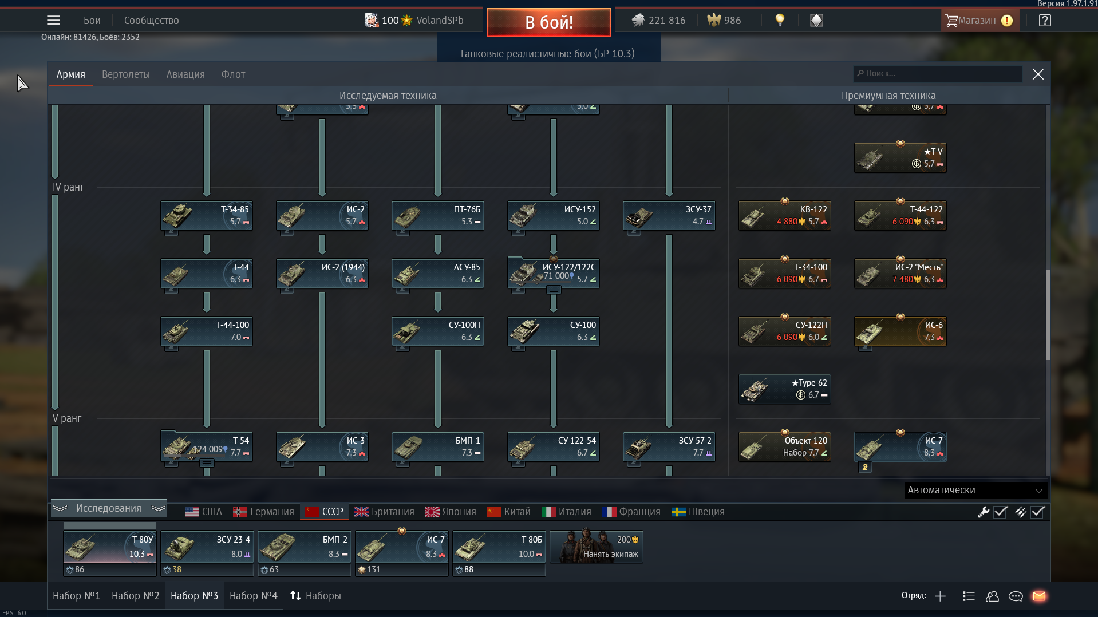
Task: Click the В бой! battle button
Action: tap(549, 22)
